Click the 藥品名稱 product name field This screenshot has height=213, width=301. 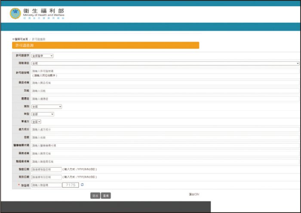pyautogui.click(x=165, y=83)
